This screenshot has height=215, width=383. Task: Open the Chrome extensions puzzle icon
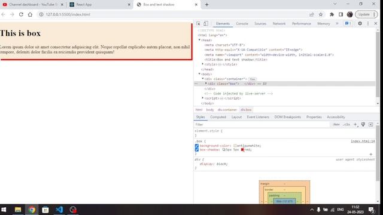[332, 14]
